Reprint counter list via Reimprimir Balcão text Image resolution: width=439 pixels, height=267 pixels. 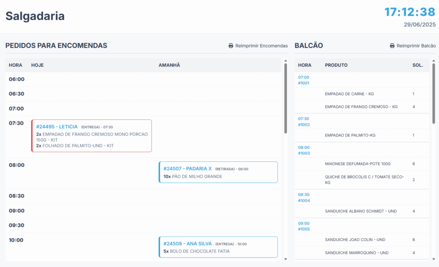[x=416, y=46]
